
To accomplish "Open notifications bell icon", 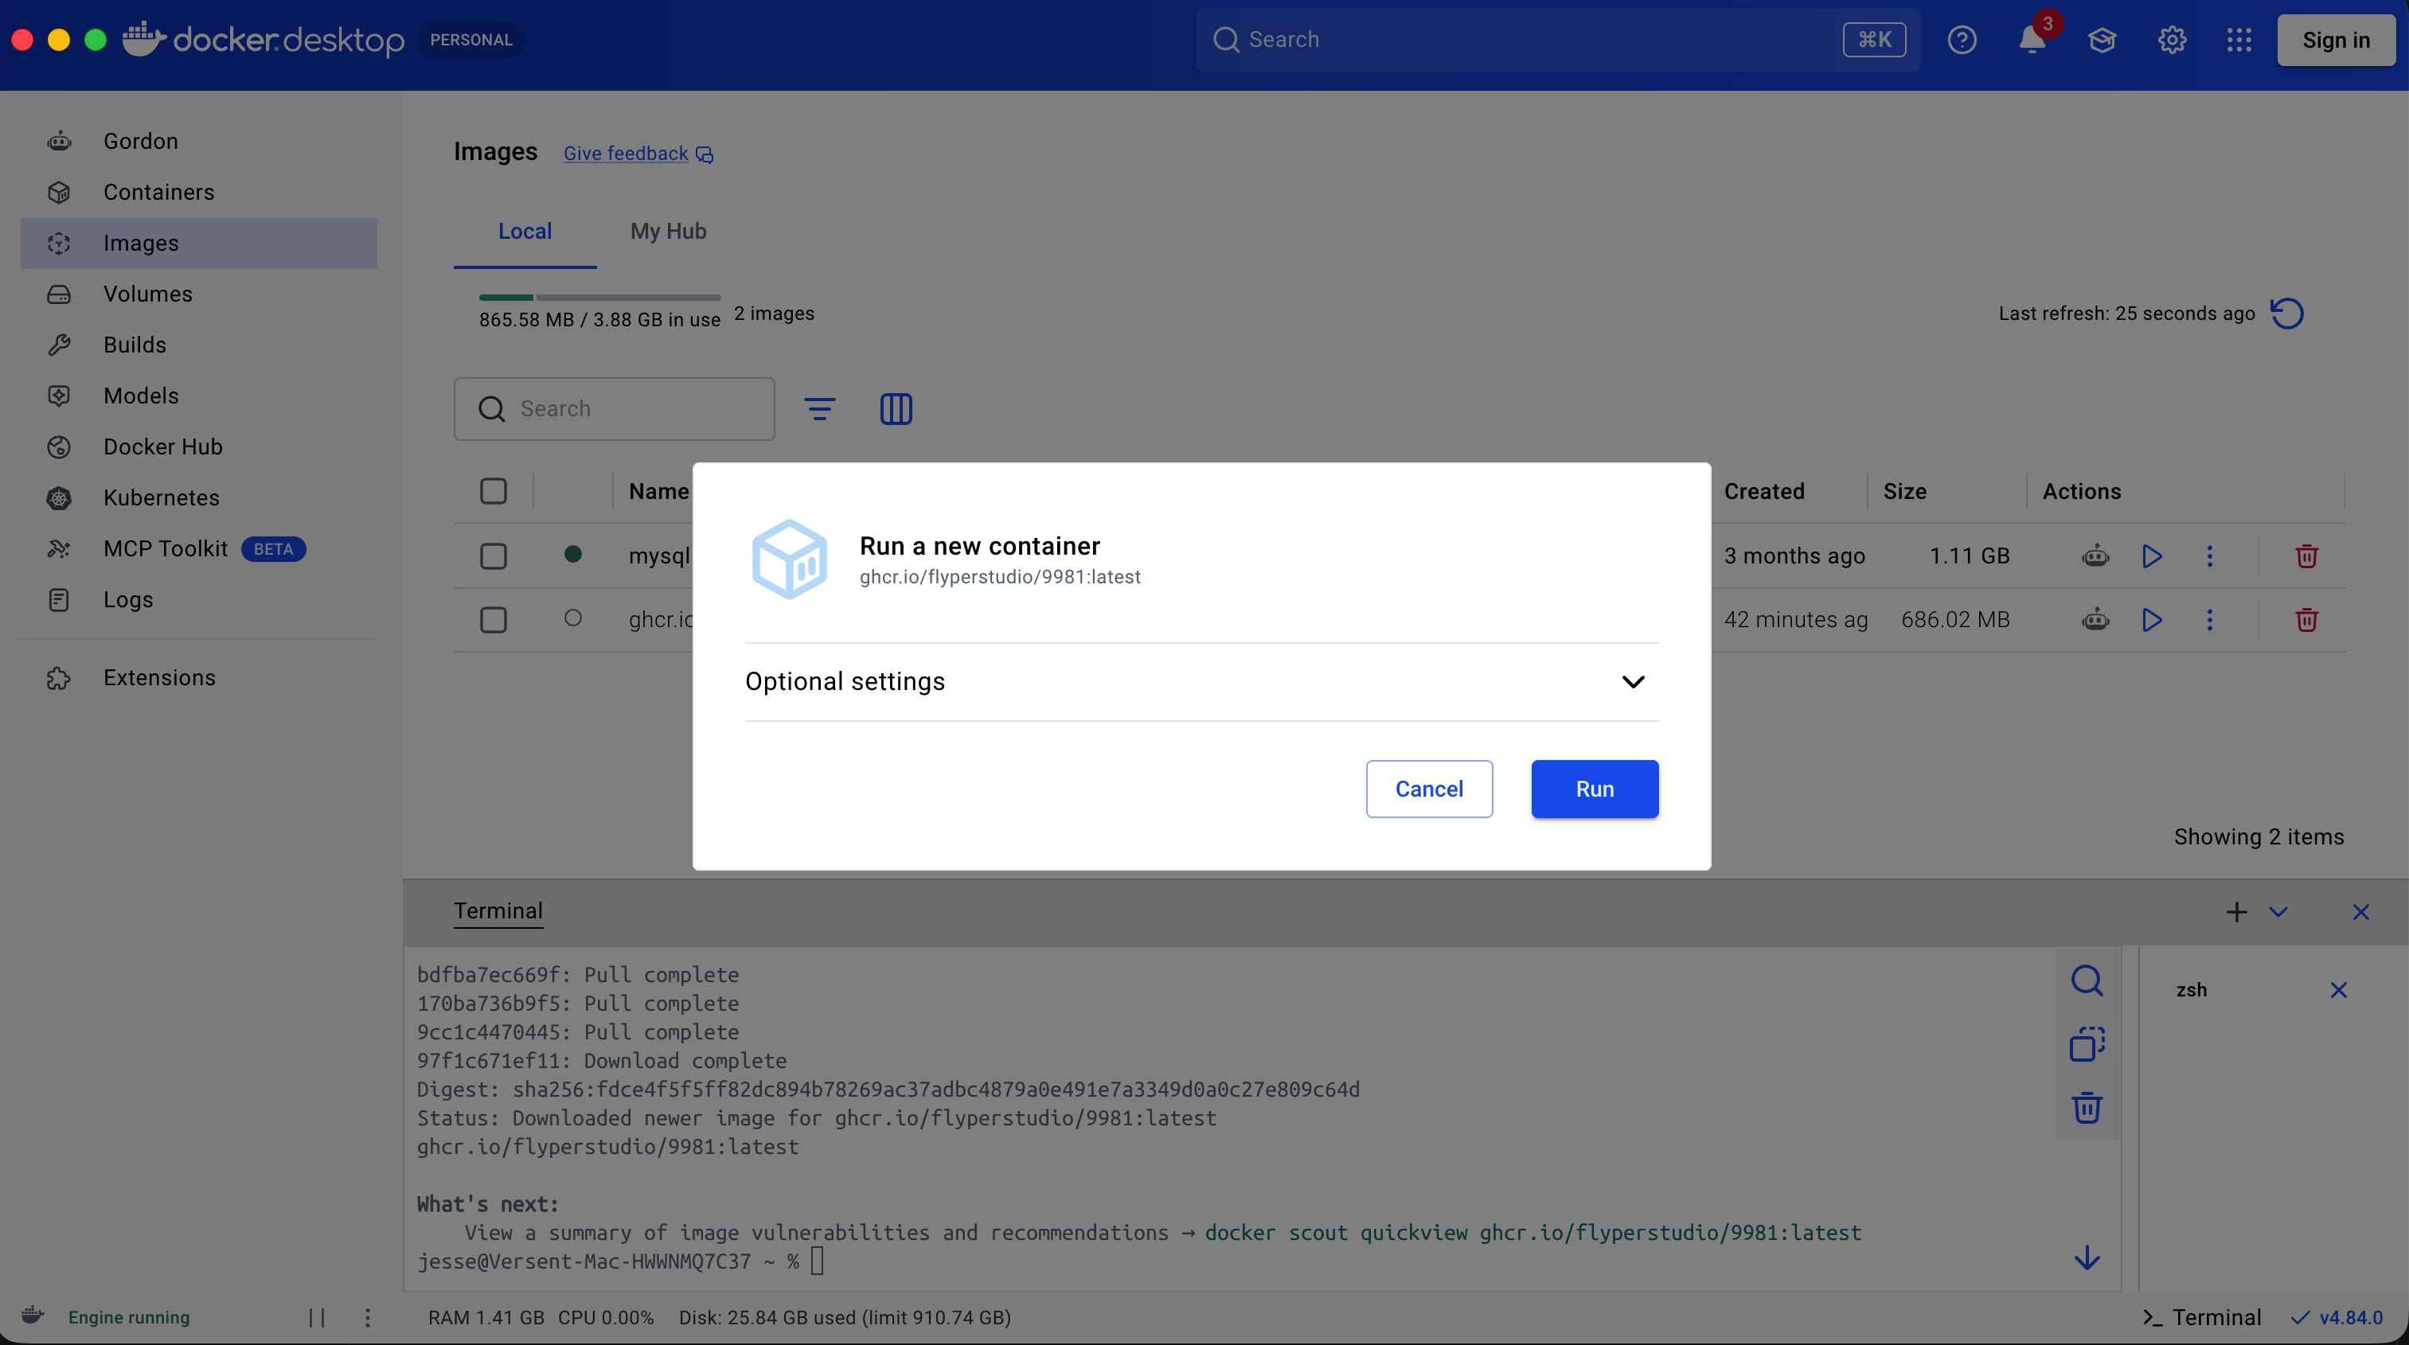I will coord(2032,41).
